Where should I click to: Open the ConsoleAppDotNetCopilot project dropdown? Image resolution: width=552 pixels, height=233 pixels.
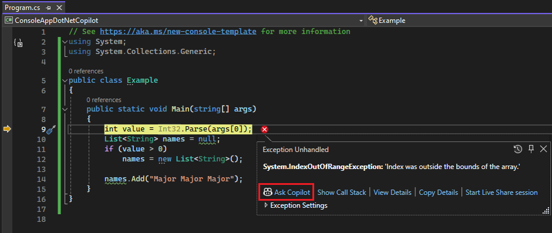pyautogui.click(x=184, y=21)
